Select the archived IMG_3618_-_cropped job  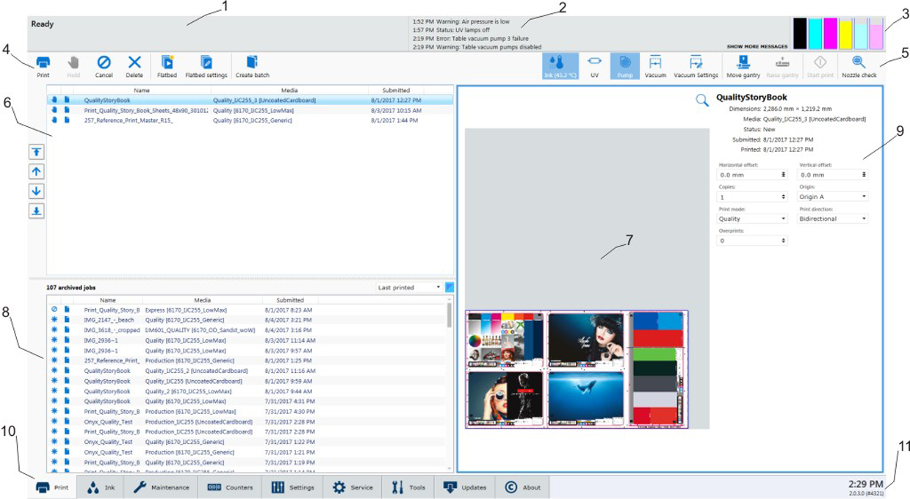(247, 330)
